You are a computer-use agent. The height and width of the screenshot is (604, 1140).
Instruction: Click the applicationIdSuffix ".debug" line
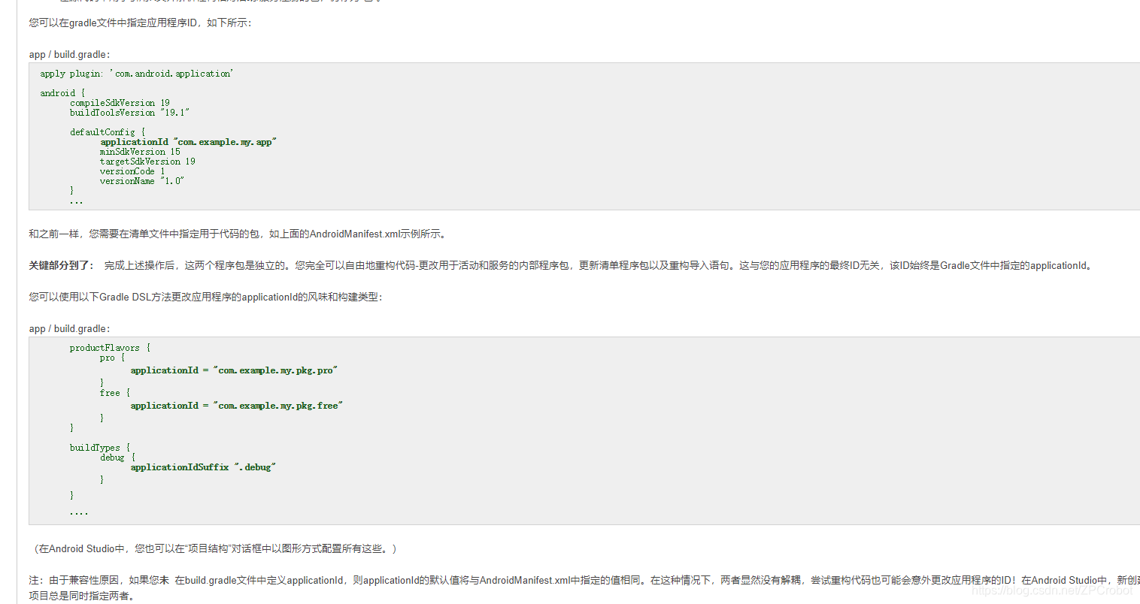203,467
